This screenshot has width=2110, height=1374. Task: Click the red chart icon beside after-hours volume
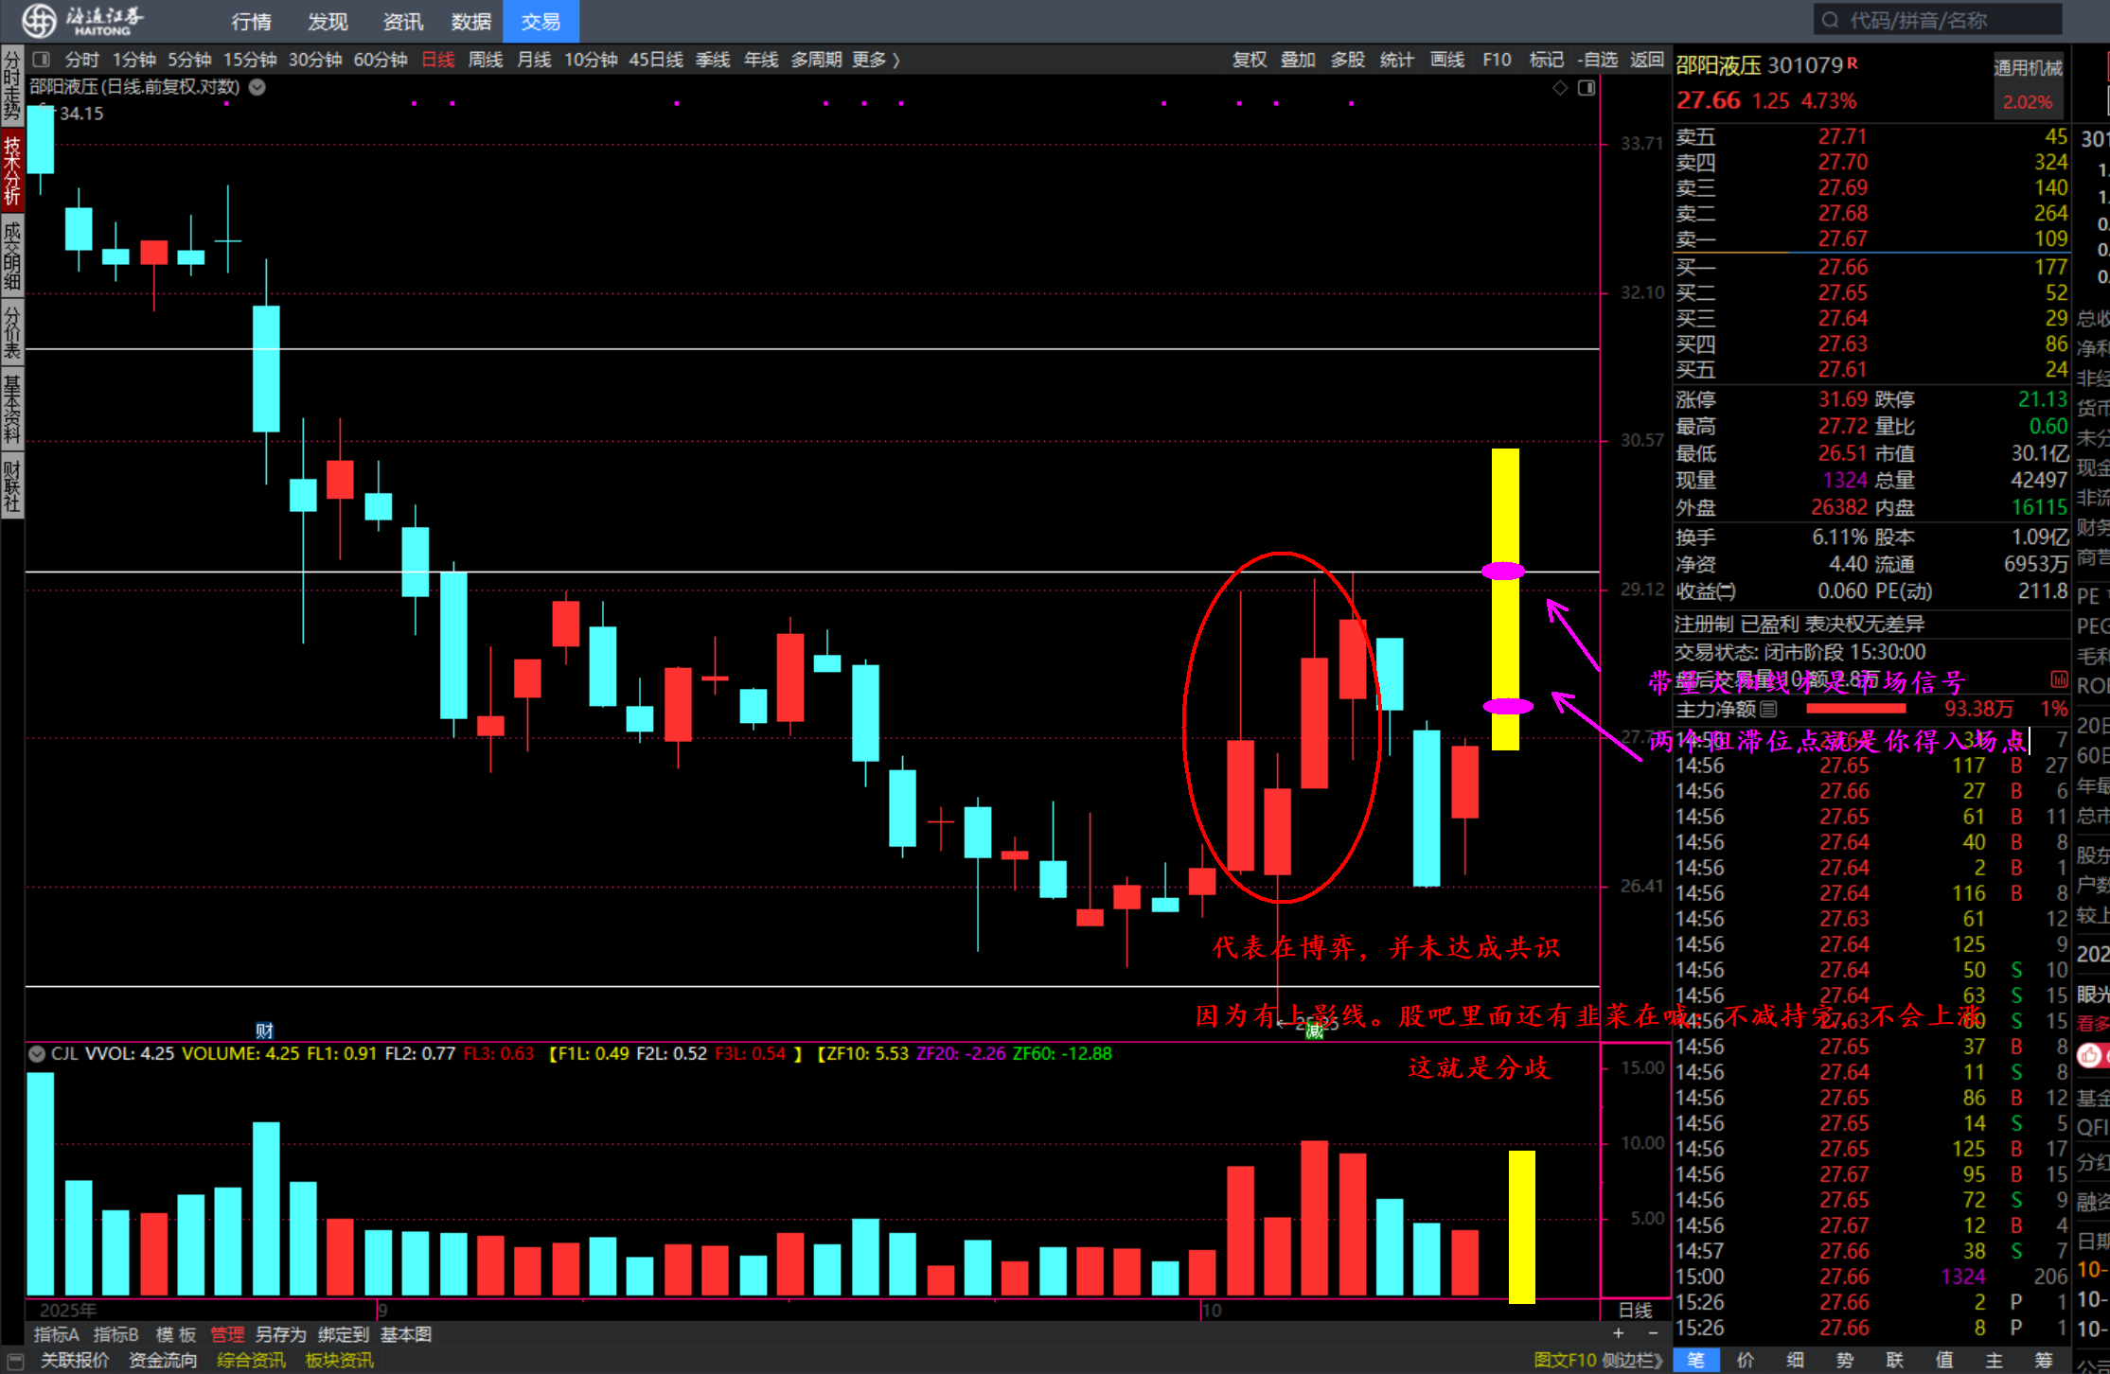point(2059,678)
